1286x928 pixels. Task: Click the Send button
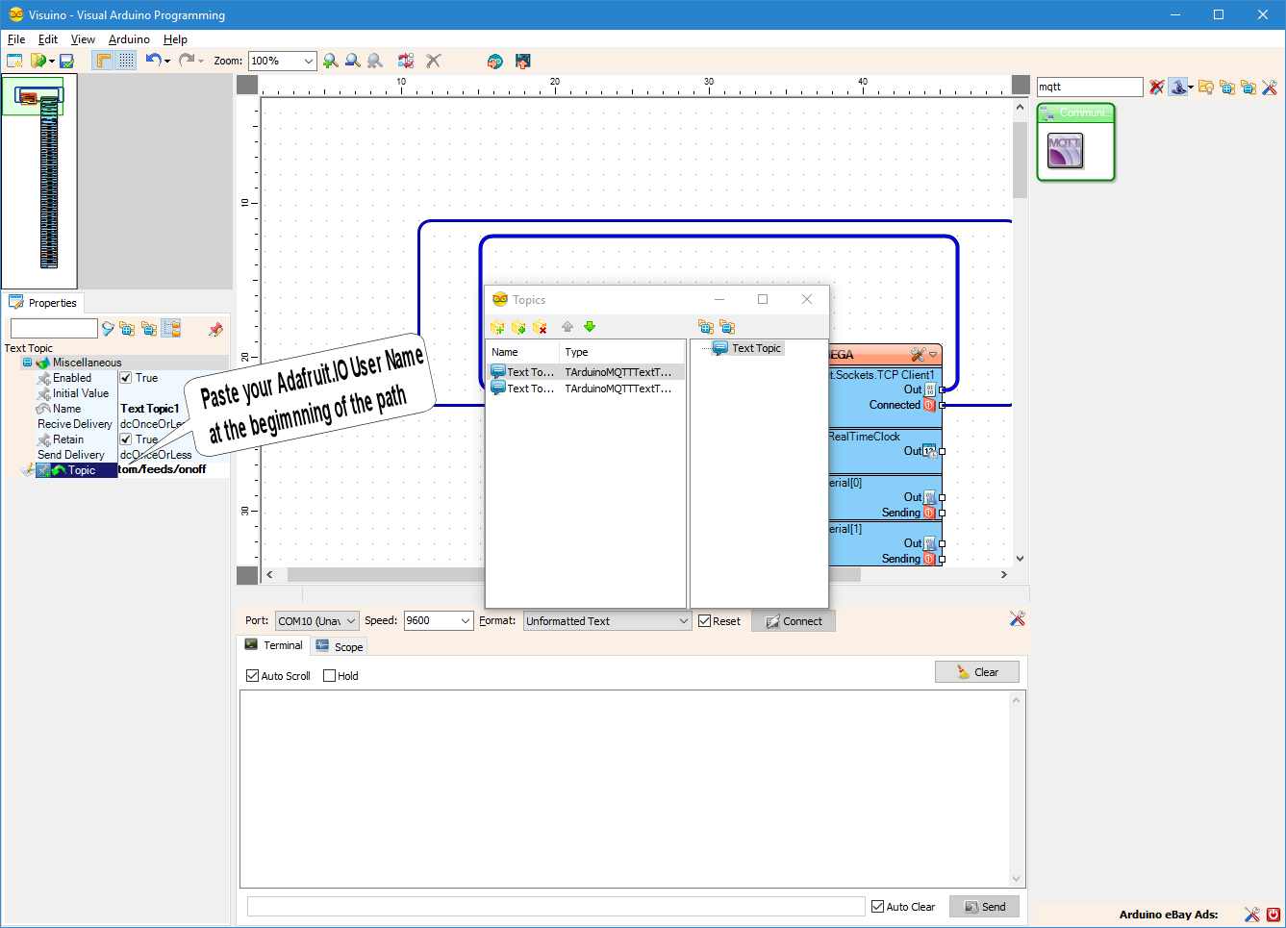[984, 907]
